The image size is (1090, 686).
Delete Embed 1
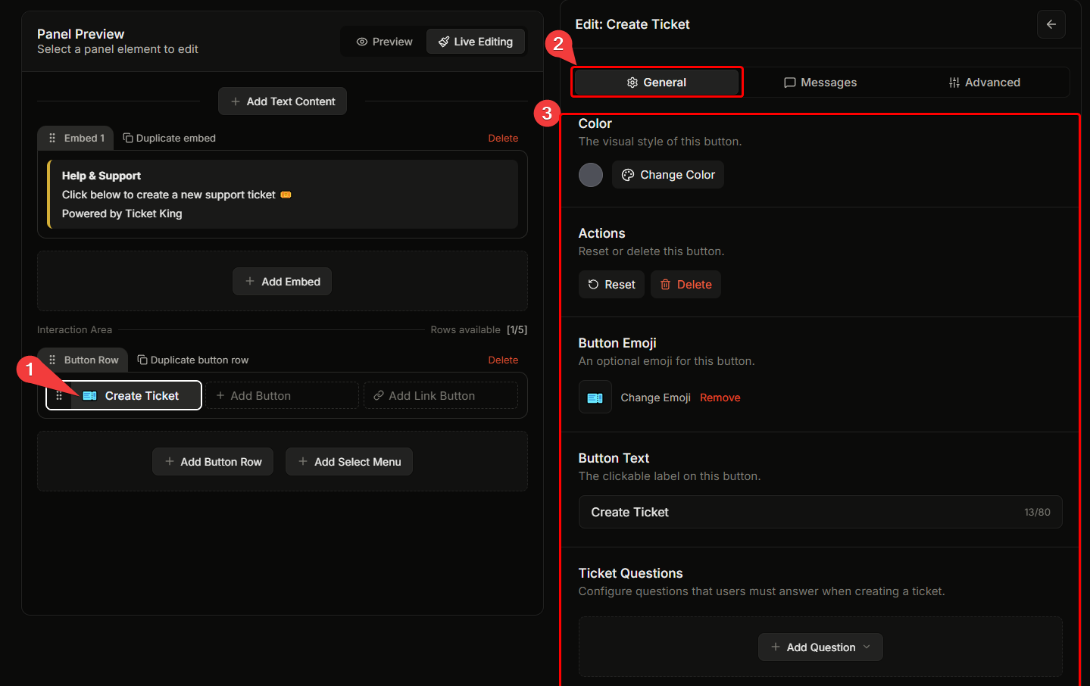[x=503, y=138]
